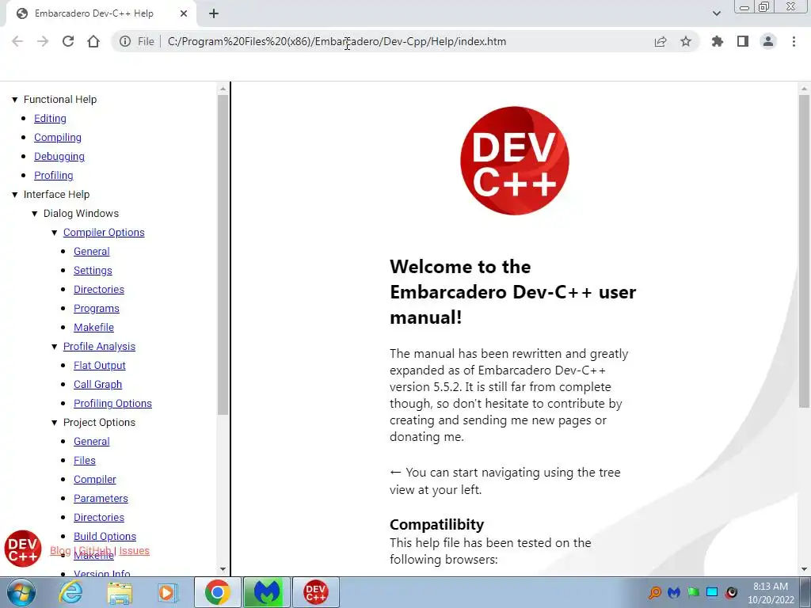Collapse the Interface Help tree node
Viewport: 811px width, 608px height.
pyautogui.click(x=15, y=195)
